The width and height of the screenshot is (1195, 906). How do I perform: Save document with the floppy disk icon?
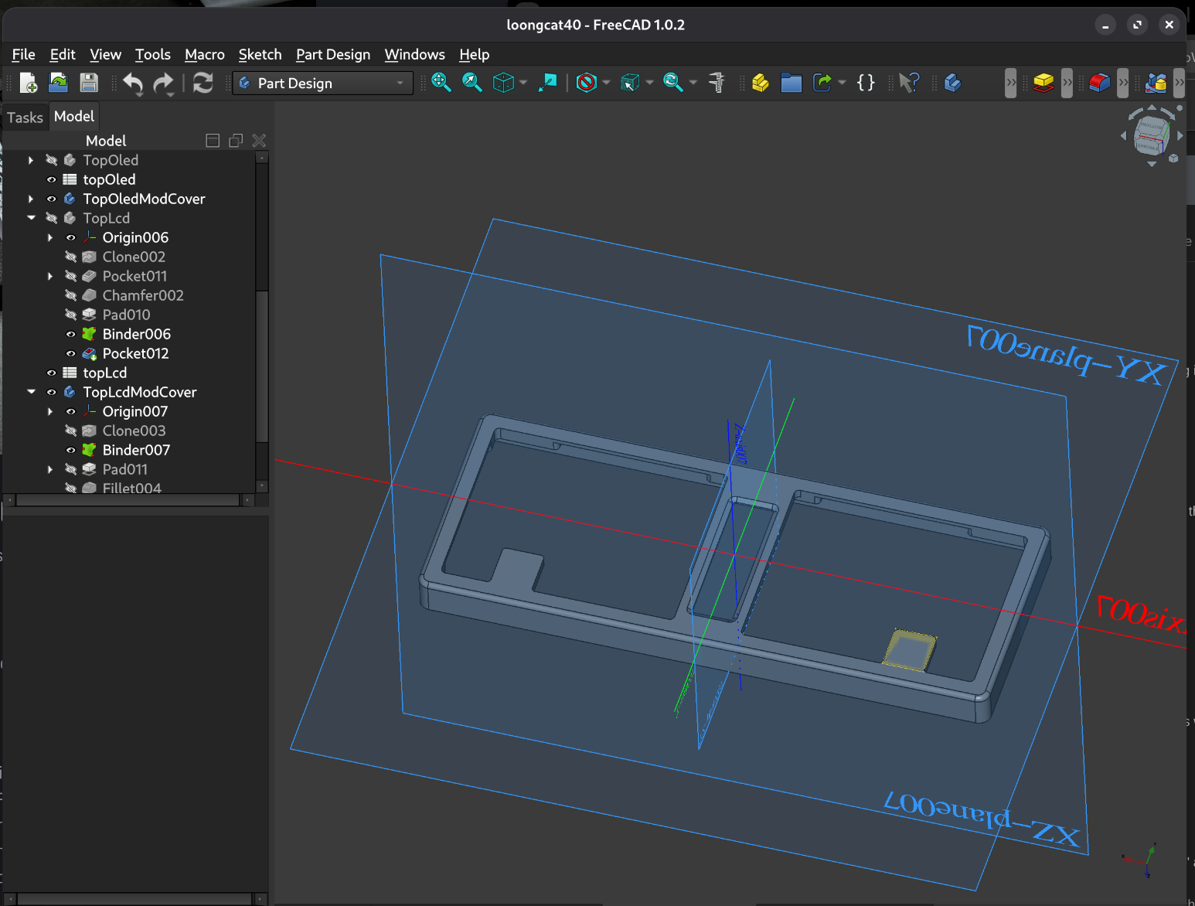(x=89, y=83)
